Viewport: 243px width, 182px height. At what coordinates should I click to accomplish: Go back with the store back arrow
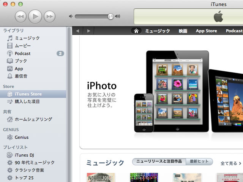77,31
